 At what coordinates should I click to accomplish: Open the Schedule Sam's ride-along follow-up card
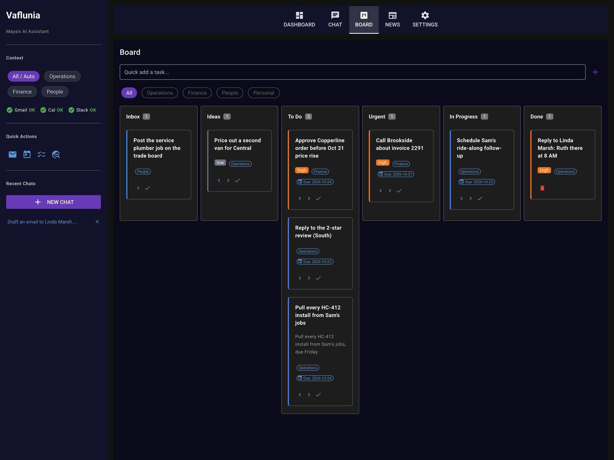pos(482,170)
